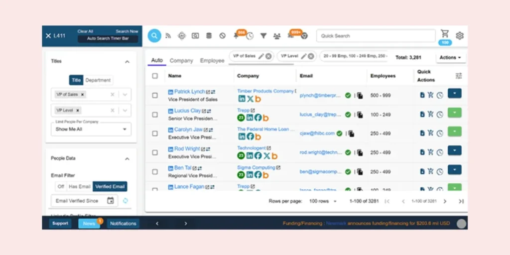Image resolution: width=510 pixels, height=255 pixels.
Task: Click the funnel filter icon
Action: point(263,36)
